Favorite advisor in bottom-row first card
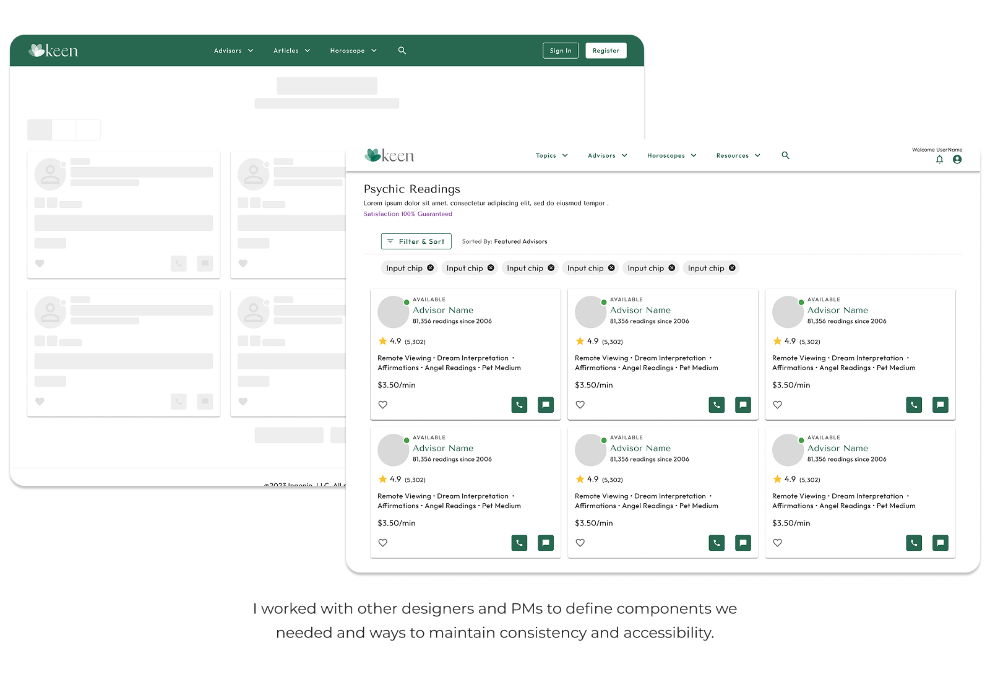 [383, 543]
